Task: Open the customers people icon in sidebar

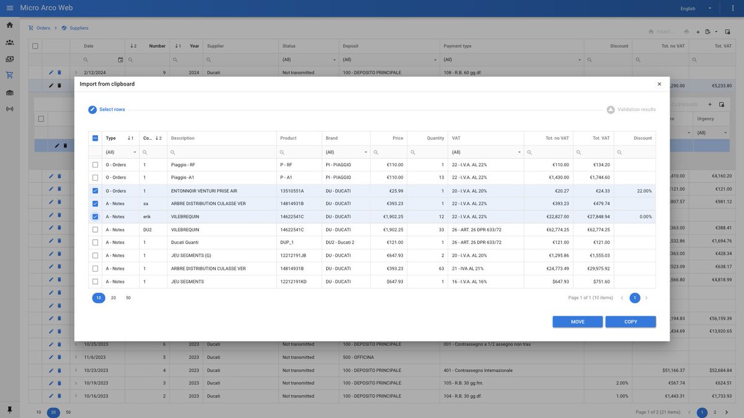Action: [x=9, y=42]
